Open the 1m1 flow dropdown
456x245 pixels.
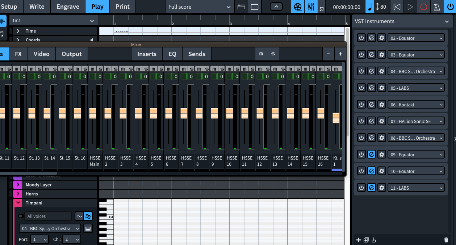pyautogui.click(x=53, y=21)
